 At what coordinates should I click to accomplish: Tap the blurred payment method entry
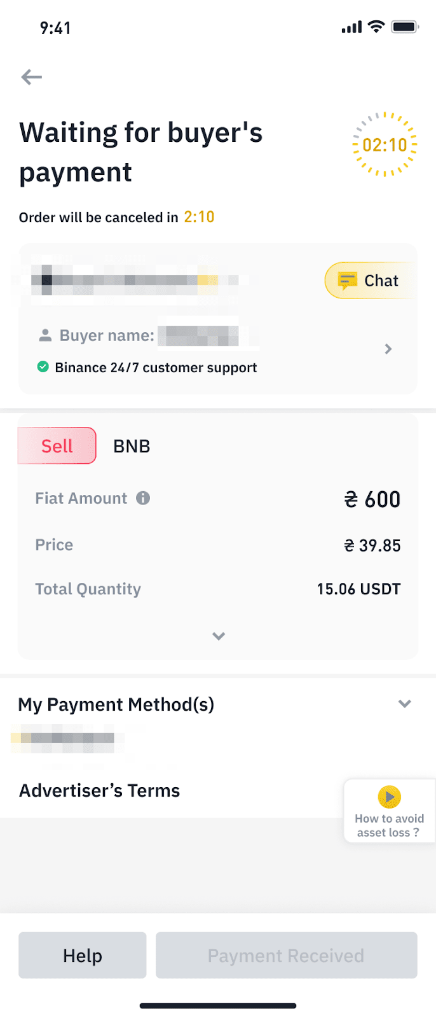[67, 738]
